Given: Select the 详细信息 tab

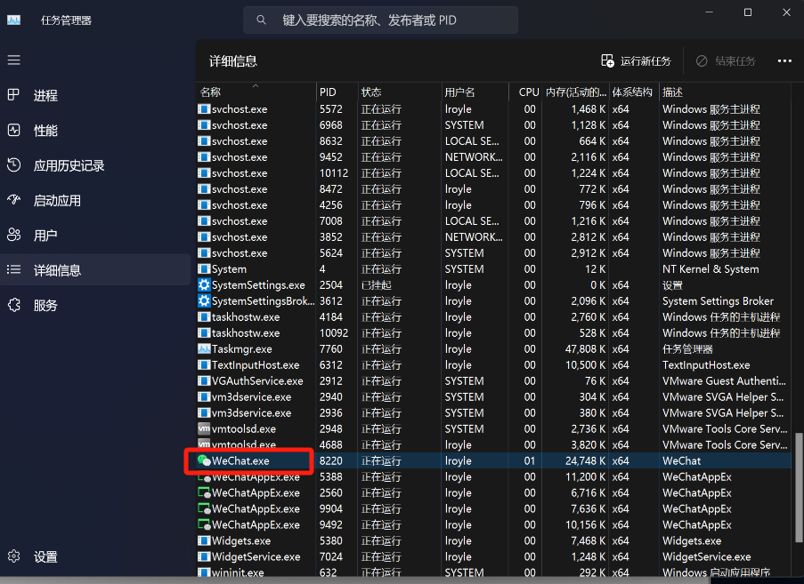Looking at the screenshot, I should click(95, 269).
